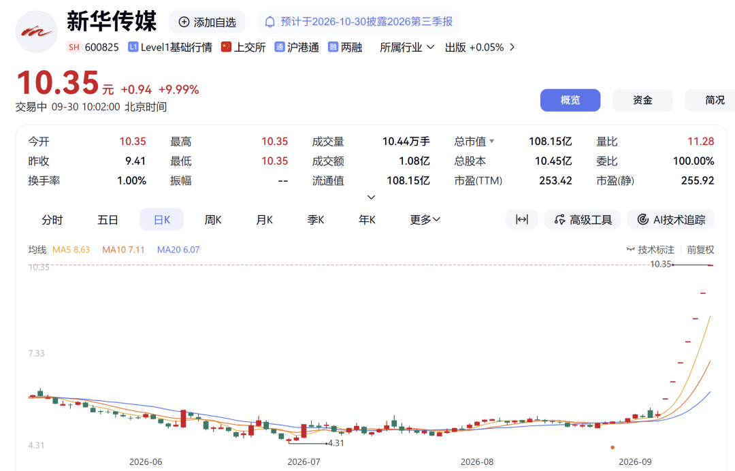Click the 4.31 low price annotation
The height and width of the screenshot is (471, 735).
pos(336,443)
